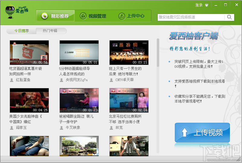Open the 登录 login link
The width and height of the screenshot is (242, 163).
tap(199, 5)
